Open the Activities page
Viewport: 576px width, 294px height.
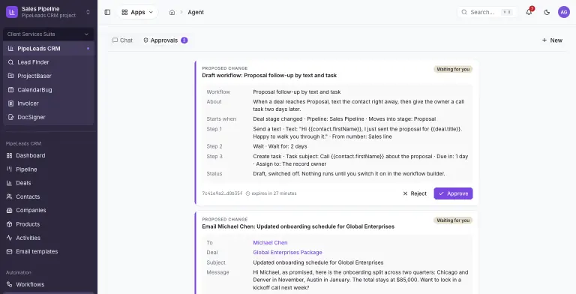pos(48,238)
